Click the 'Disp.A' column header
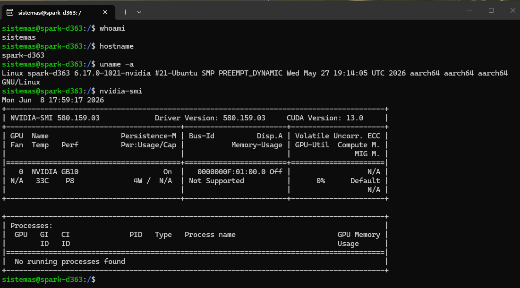The image size is (520, 288). tap(270, 136)
